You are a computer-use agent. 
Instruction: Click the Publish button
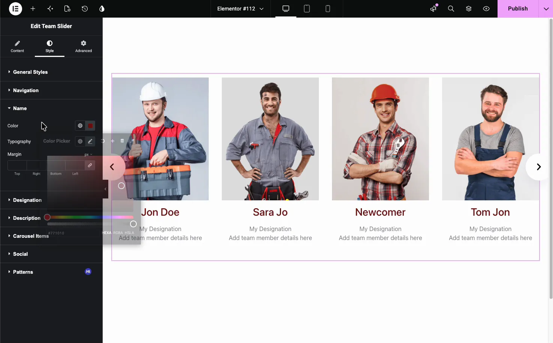point(518,9)
